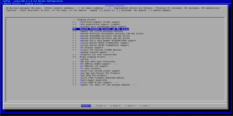
Task: Toggle Parallel port LCD/Keypad Panel support
Action: [x=99, y=27]
